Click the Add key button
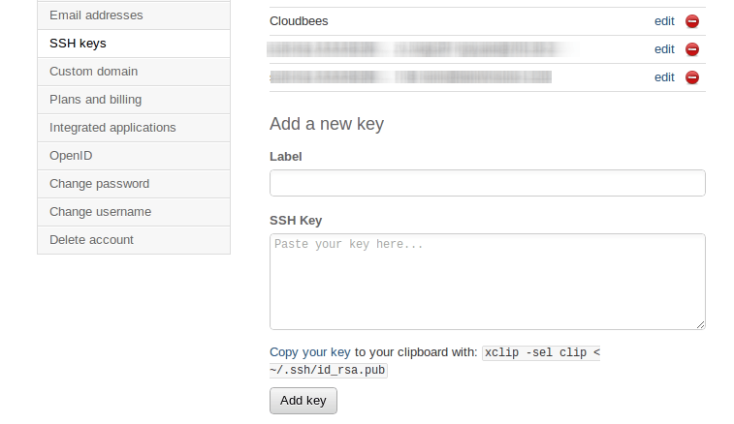 click(303, 401)
